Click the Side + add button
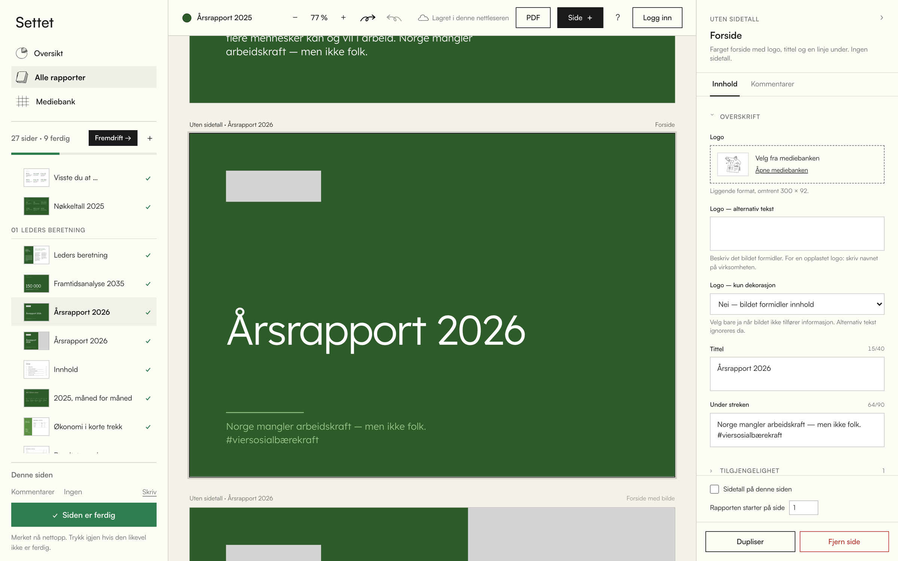This screenshot has height=561, width=898. (580, 18)
